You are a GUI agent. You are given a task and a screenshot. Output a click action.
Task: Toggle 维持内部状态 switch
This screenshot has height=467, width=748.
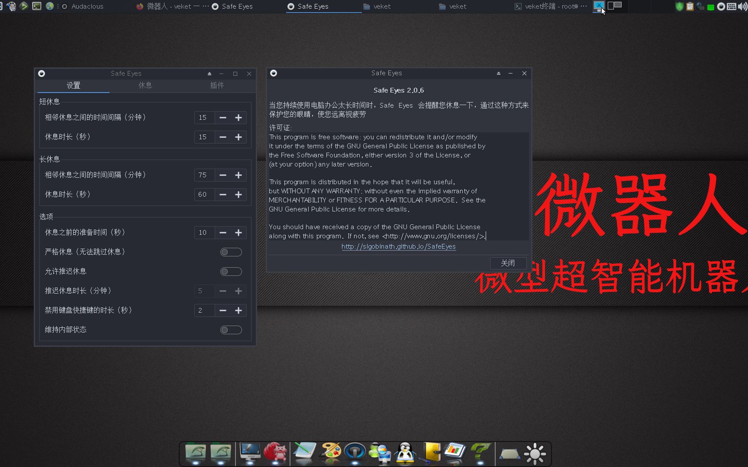click(x=231, y=330)
